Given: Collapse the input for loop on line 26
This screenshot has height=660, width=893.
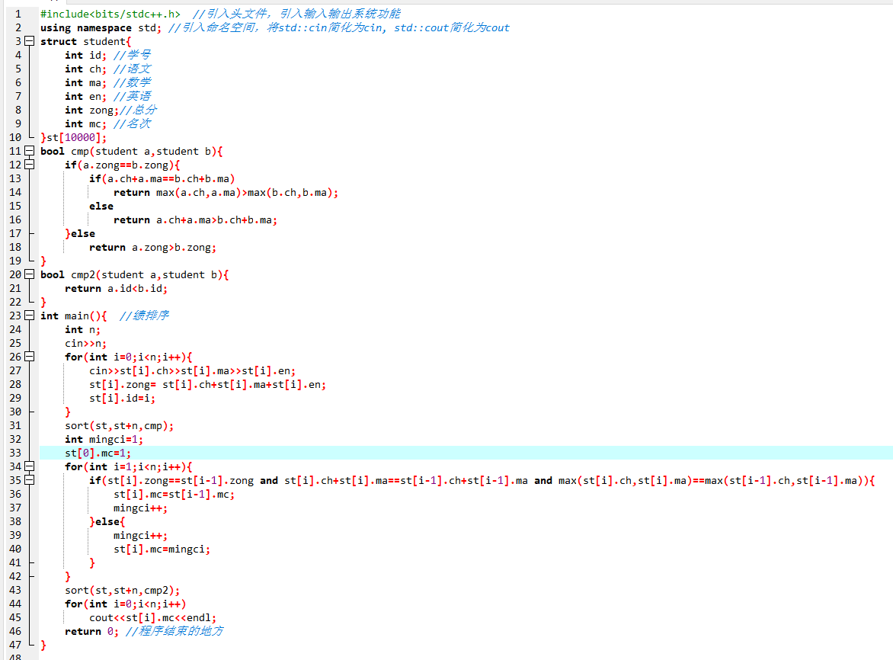Looking at the screenshot, I should 30,357.
